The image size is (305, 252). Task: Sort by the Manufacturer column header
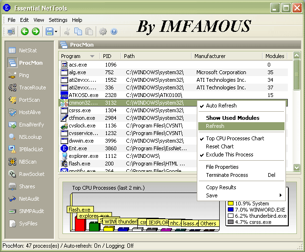[x=227, y=56]
